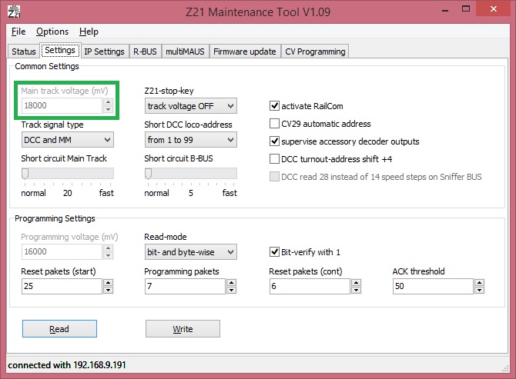The width and height of the screenshot is (516, 379).
Task: Switch to the CV Programming tab
Action: 315,52
